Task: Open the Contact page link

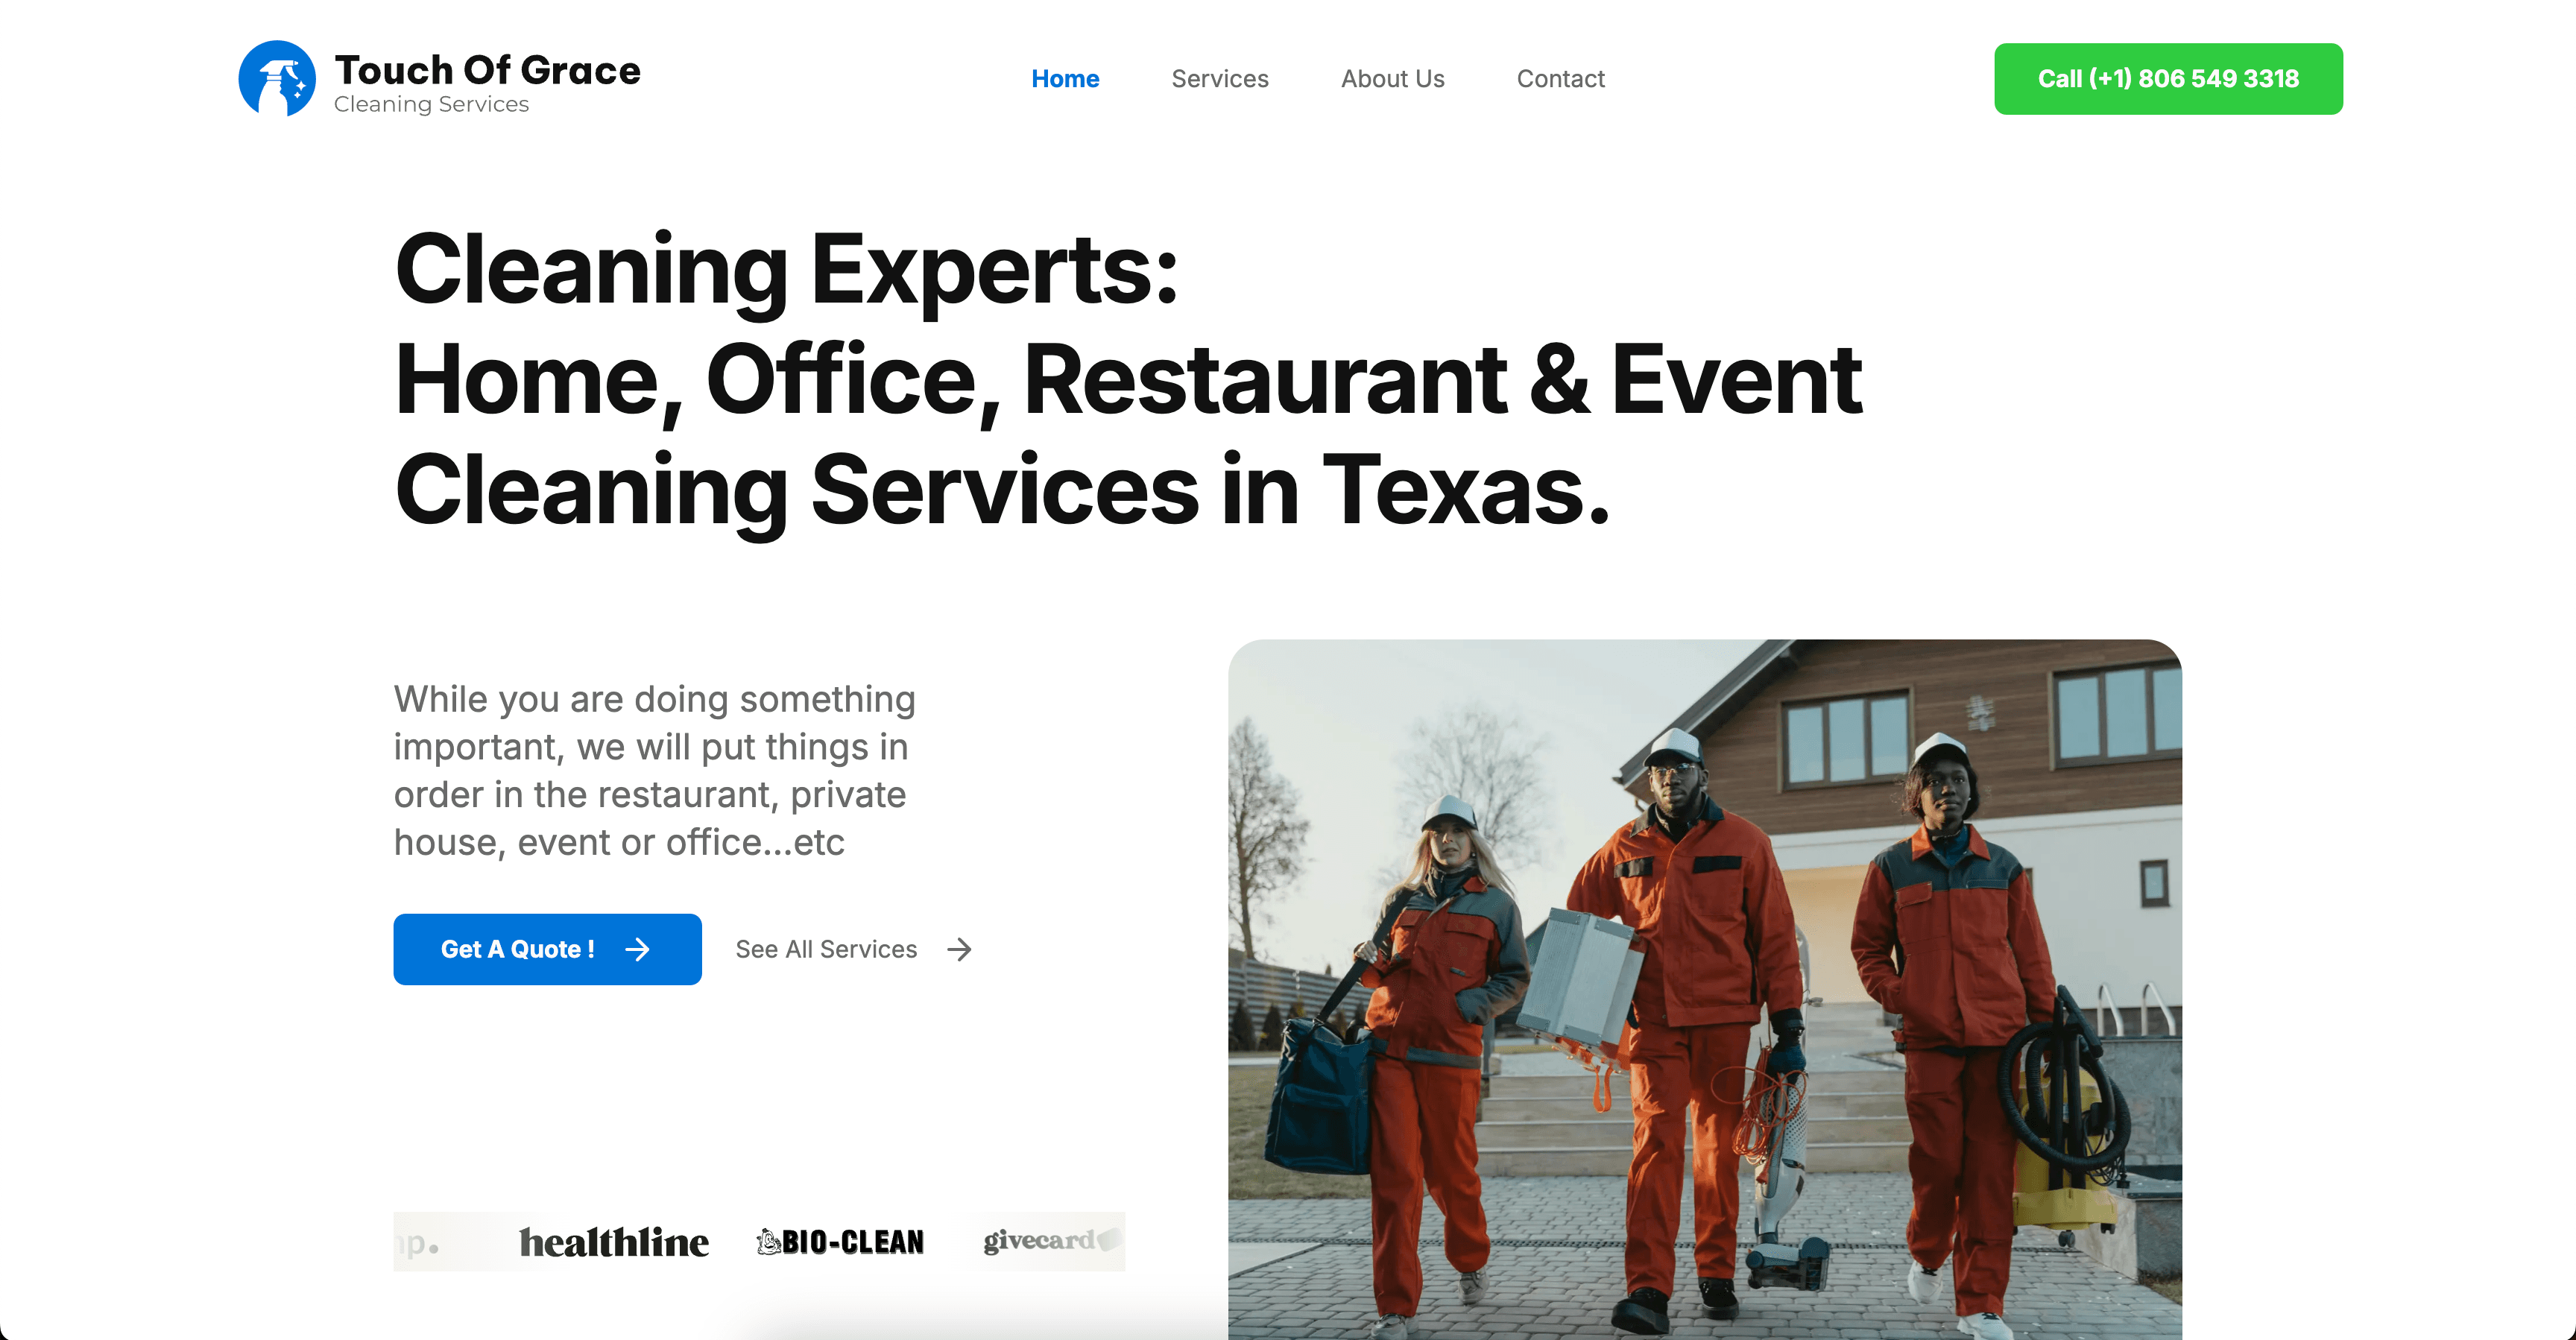Action: point(1560,79)
